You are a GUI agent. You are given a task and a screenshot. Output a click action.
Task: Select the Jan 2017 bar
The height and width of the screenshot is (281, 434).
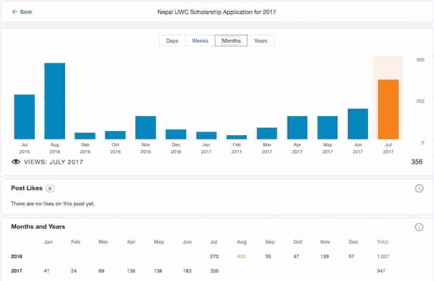coord(206,135)
